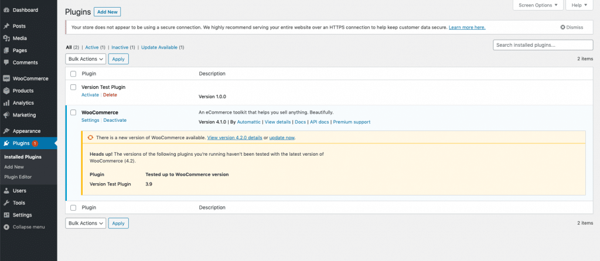
Task: Open the Appearance paintbrush icon
Action: 6,131
